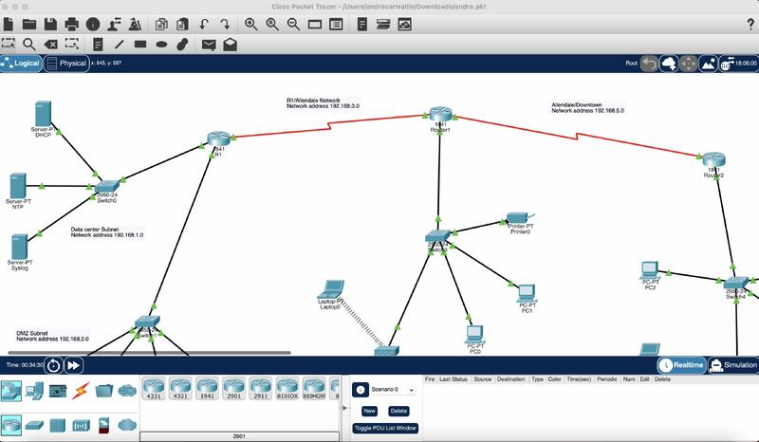Pick the 4331 router model

(x=154, y=389)
